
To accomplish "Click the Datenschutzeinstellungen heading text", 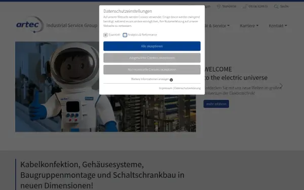I will click(128, 11).
